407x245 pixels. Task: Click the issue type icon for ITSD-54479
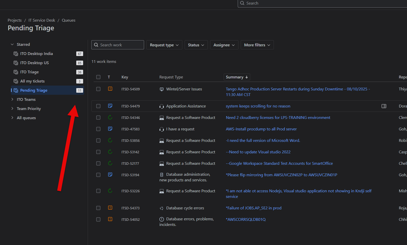(x=110, y=106)
